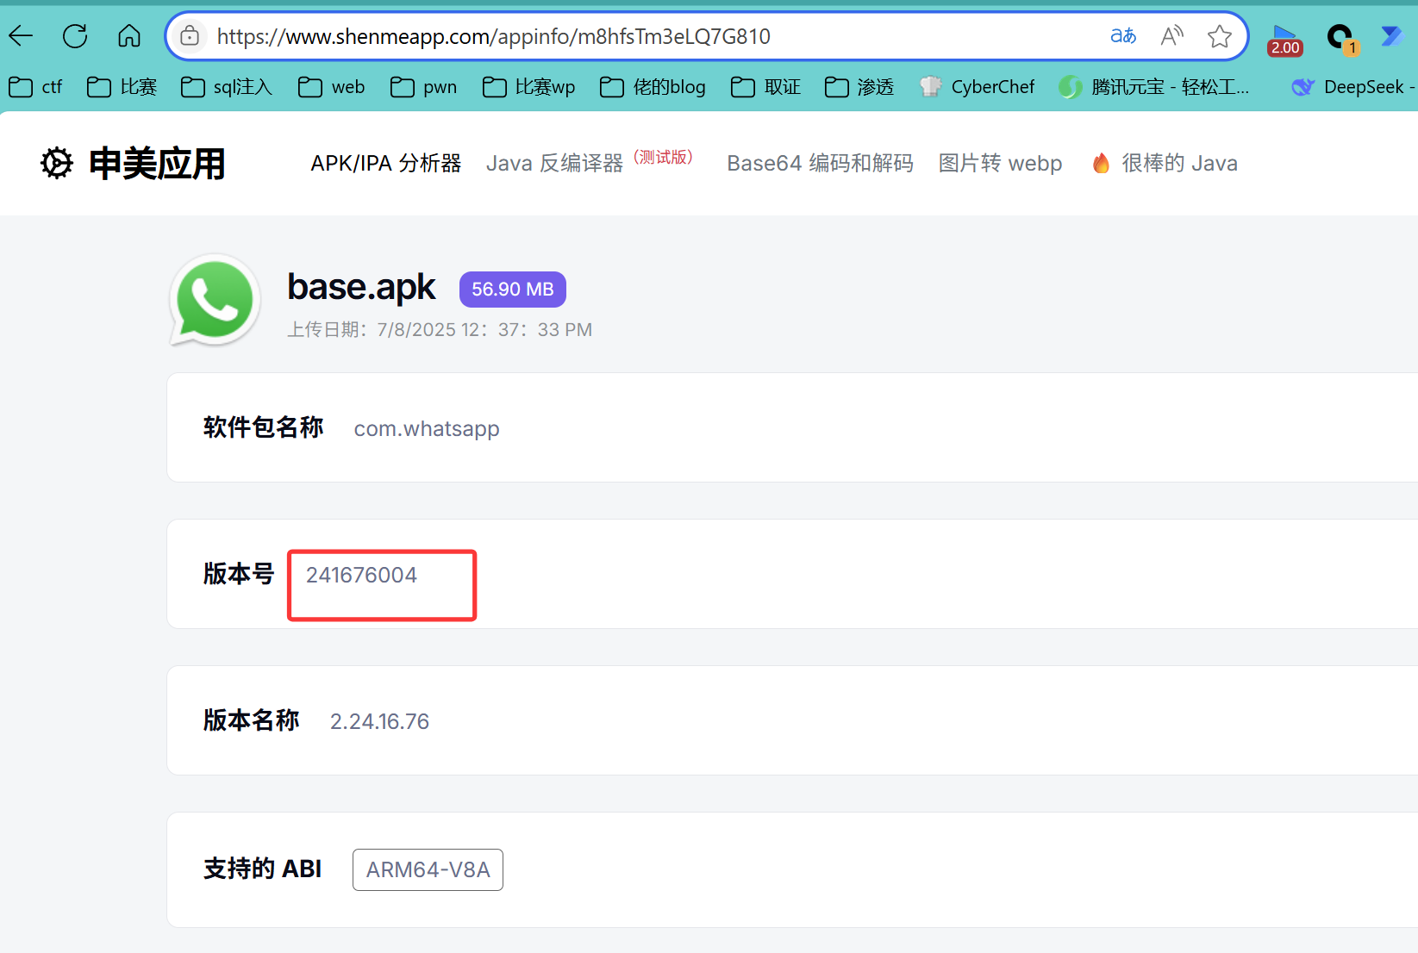Image resolution: width=1418 pixels, height=953 pixels.
Task: Click the 56.90 MB size badge
Action: click(513, 290)
